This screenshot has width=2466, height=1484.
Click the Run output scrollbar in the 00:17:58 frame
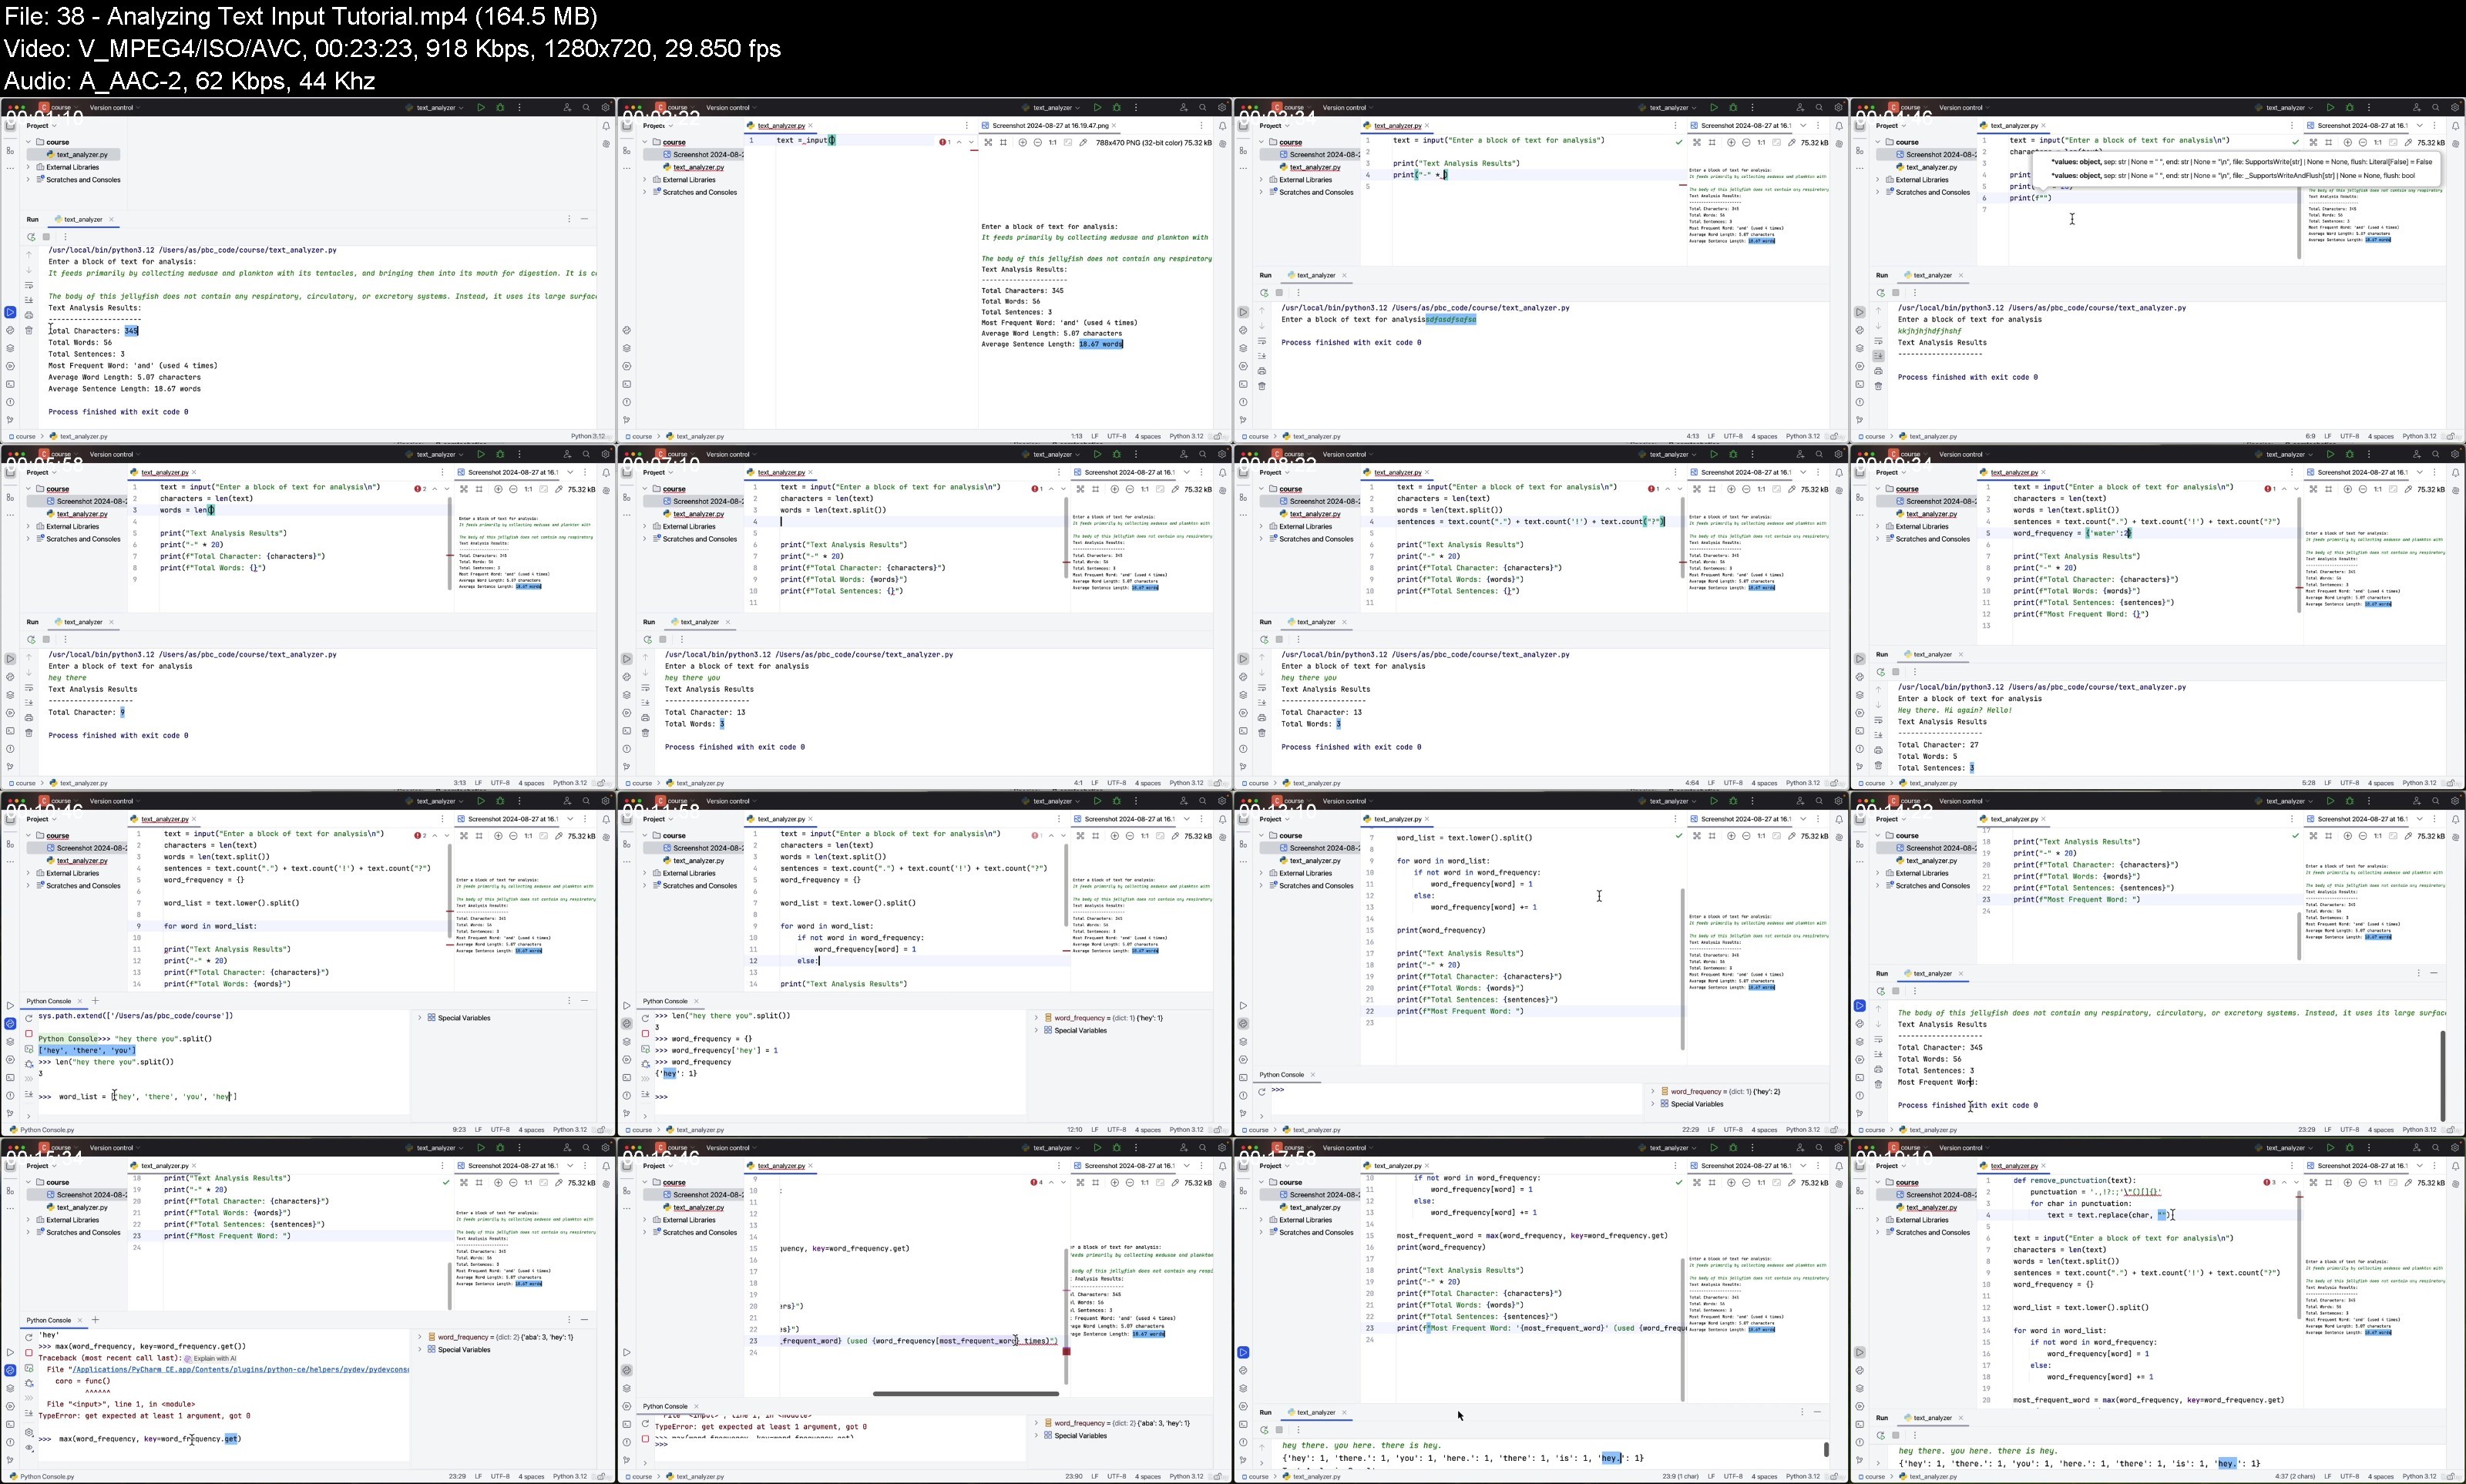tap(1826, 1449)
